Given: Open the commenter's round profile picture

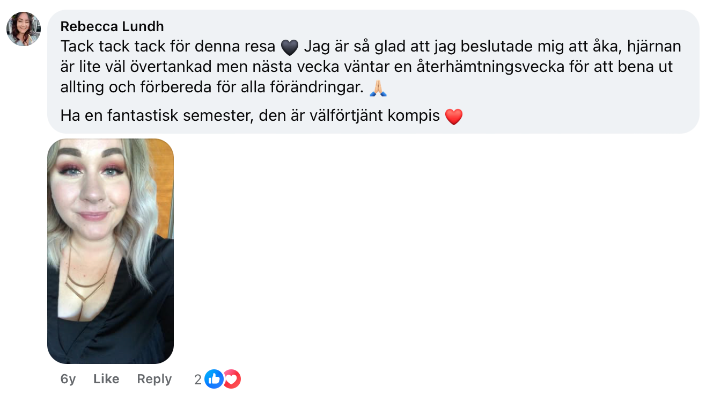Looking at the screenshot, I should pos(24,29).
